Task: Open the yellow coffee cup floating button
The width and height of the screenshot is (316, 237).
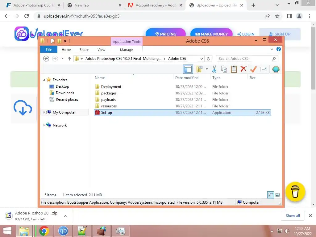Action: click(x=295, y=192)
